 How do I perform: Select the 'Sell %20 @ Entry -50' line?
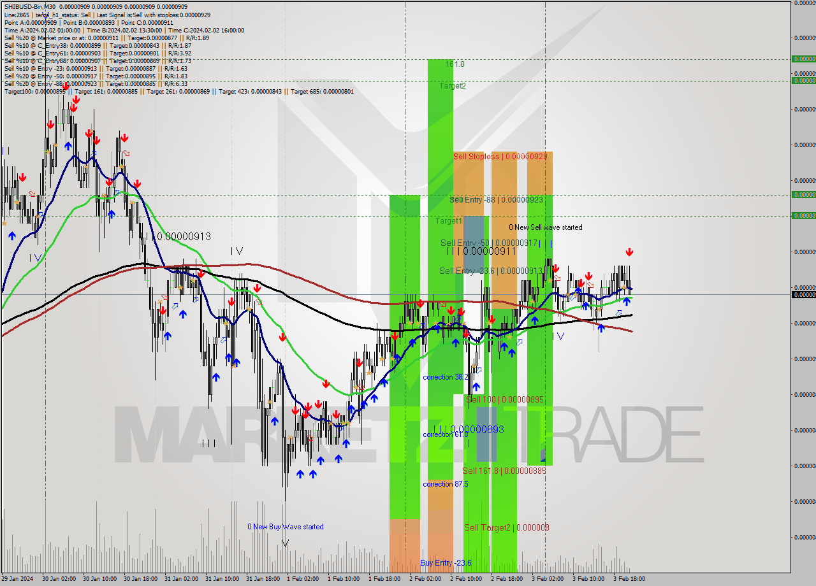click(x=96, y=76)
